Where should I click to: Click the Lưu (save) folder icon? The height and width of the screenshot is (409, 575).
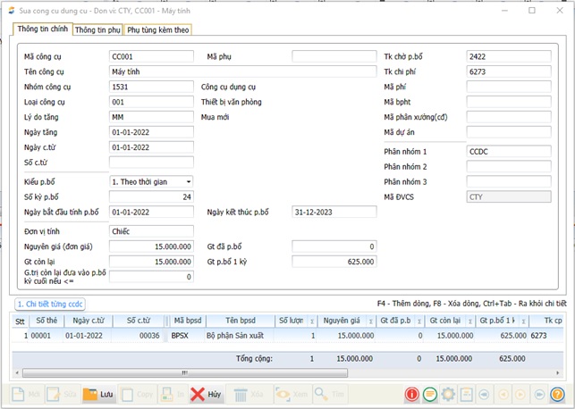(x=98, y=394)
